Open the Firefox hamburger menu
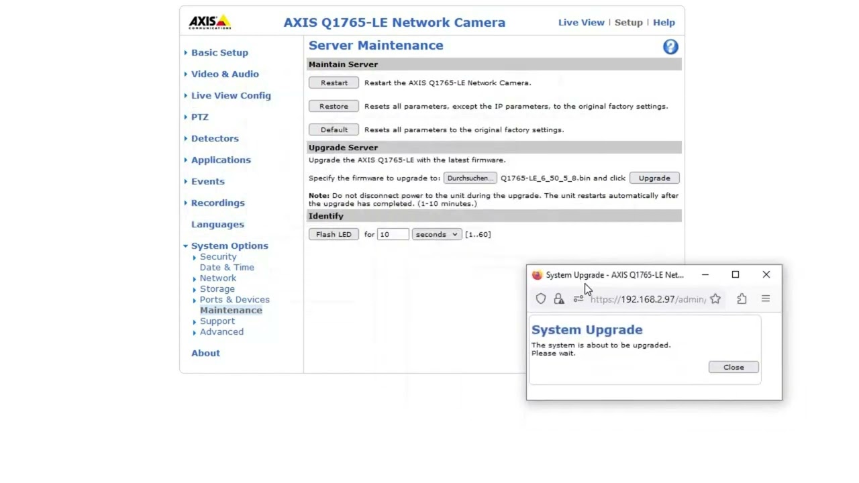This screenshot has width=859, height=483. point(766,299)
